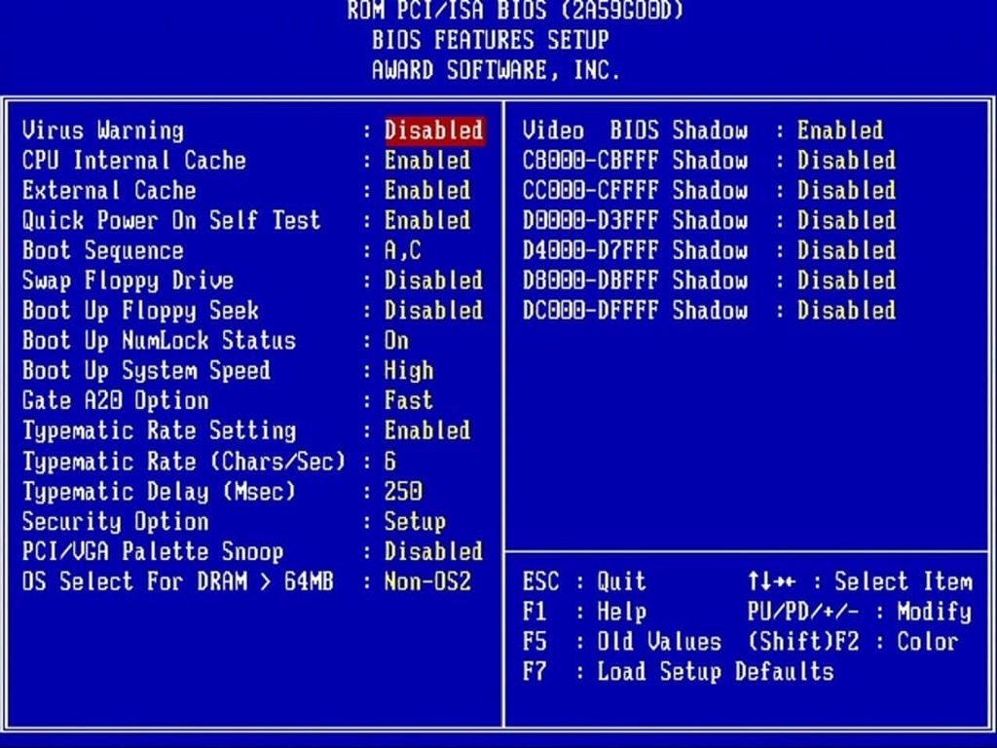Click the Typematic Rate (Chars/Sec) label

(x=184, y=461)
